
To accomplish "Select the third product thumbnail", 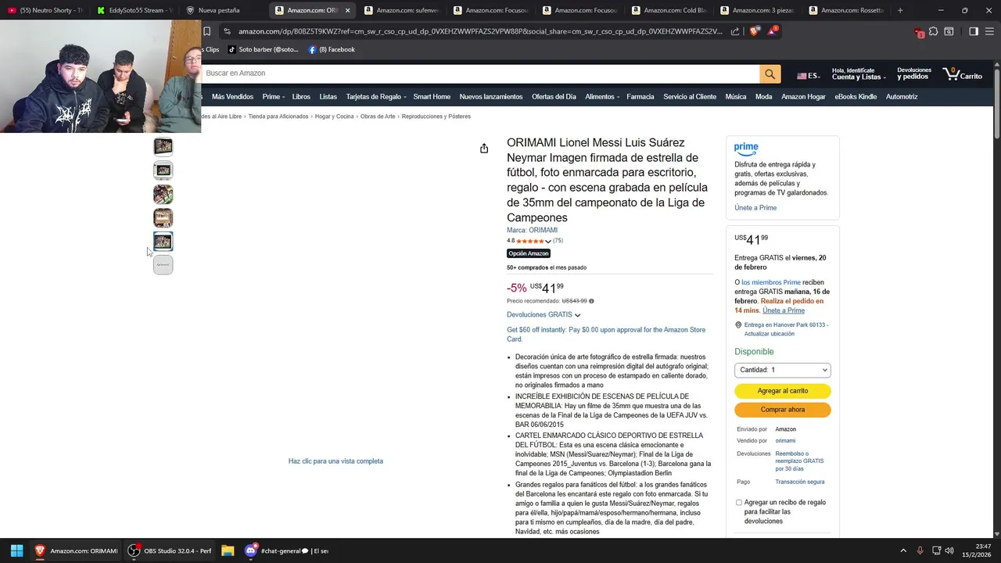I will pyautogui.click(x=163, y=194).
